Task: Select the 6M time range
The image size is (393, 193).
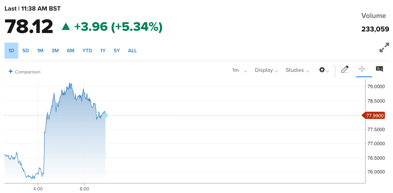Action: pyautogui.click(x=71, y=51)
